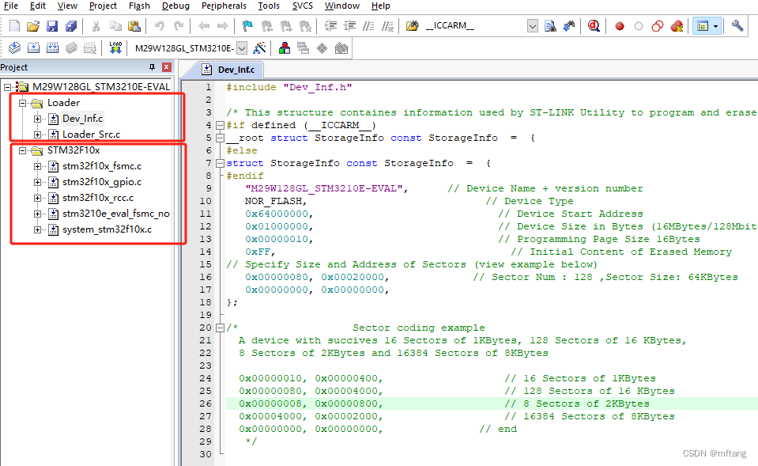
Task: Open the Flash menu
Action: coord(139,6)
